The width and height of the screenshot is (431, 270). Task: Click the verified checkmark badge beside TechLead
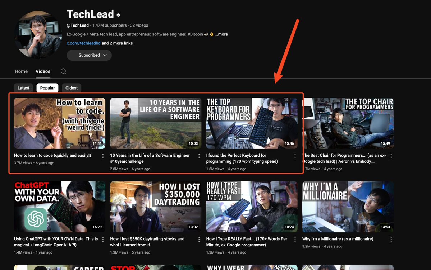click(x=118, y=15)
